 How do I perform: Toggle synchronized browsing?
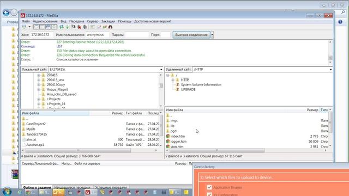pyautogui.click(x=105, y=27)
